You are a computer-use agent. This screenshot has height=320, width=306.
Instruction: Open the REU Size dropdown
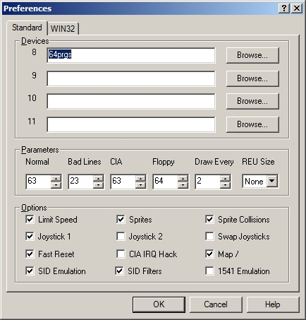[272, 181]
